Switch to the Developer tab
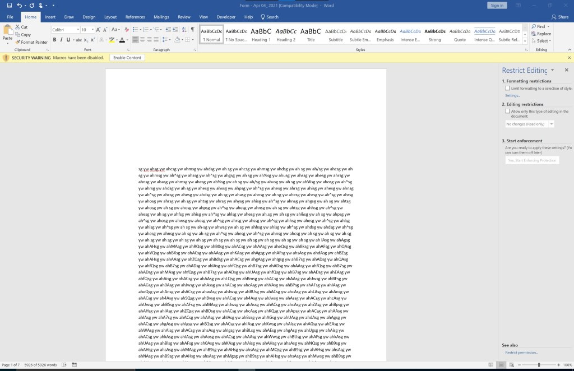The height and width of the screenshot is (371, 574). coord(226,17)
